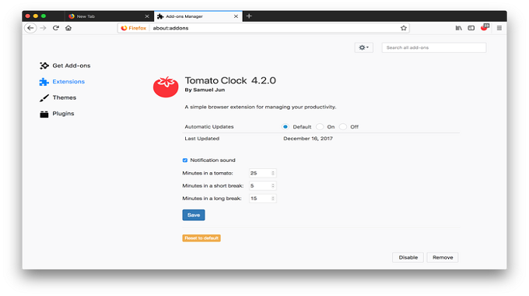Click the Minutes in a short break field

[x=262, y=186]
